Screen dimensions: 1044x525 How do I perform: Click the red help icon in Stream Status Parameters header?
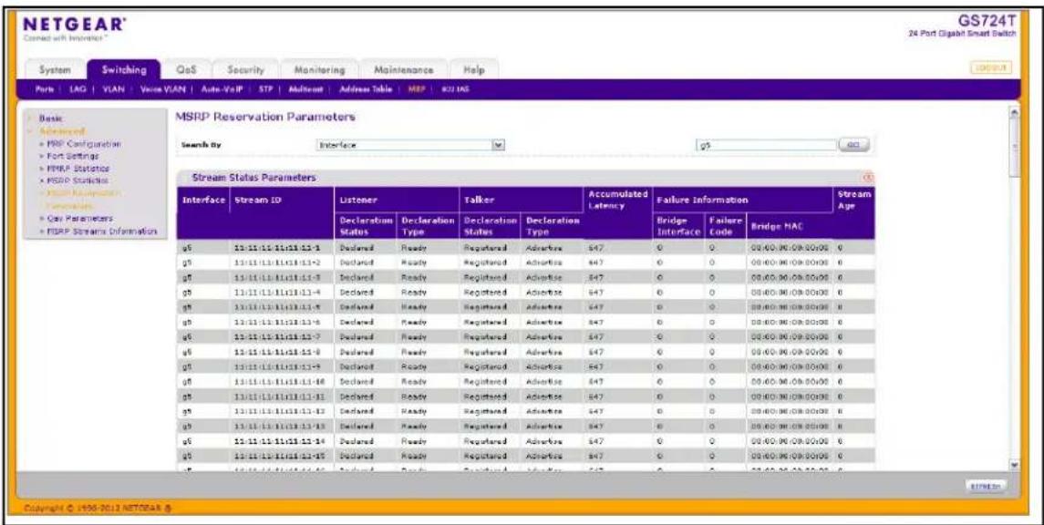[x=867, y=178]
